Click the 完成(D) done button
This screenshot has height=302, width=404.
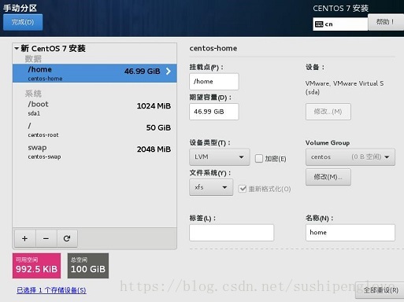[x=23, y=22]
